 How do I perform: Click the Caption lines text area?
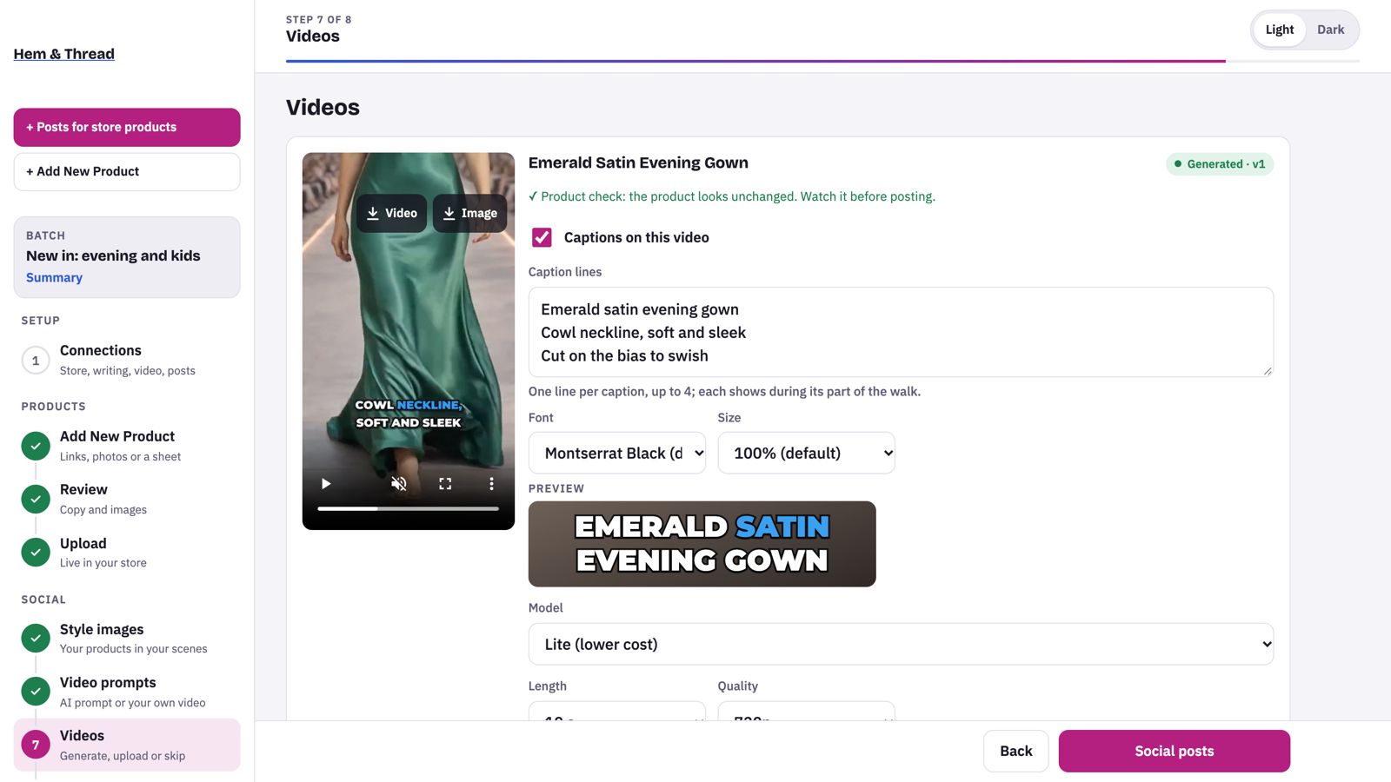click(901, 332)
